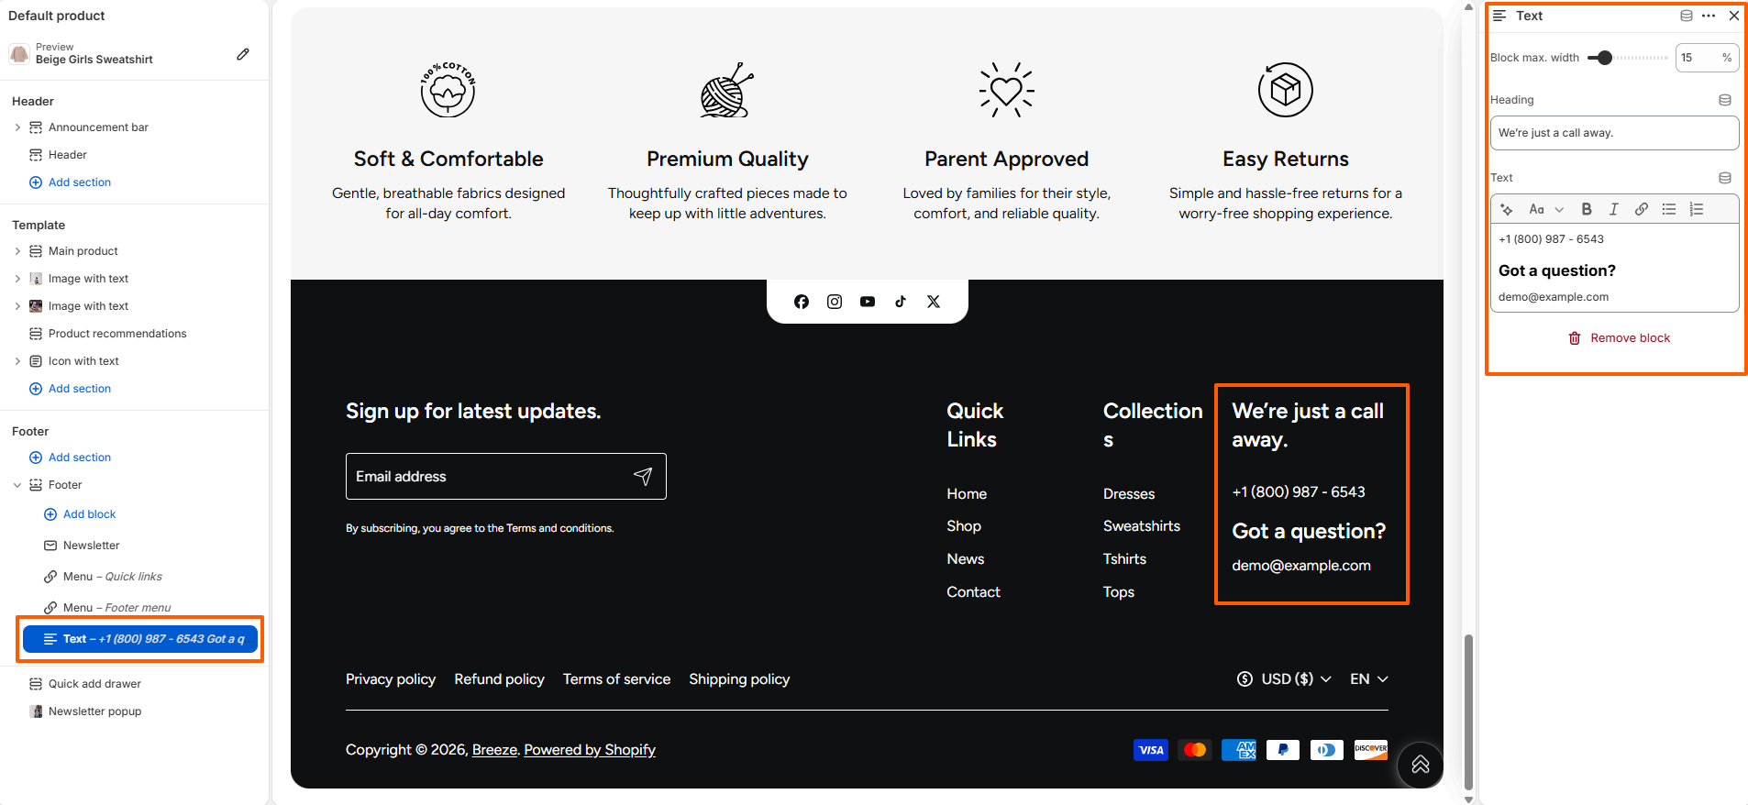The height and width of the screenshot is (805, 1748).
Task: Open the TikTok social icon
Action: tap(901, 302)
